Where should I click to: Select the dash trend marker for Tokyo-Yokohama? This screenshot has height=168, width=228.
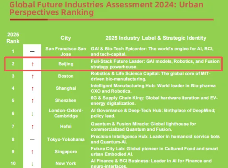pyautogui.click(x=32, y=139)
